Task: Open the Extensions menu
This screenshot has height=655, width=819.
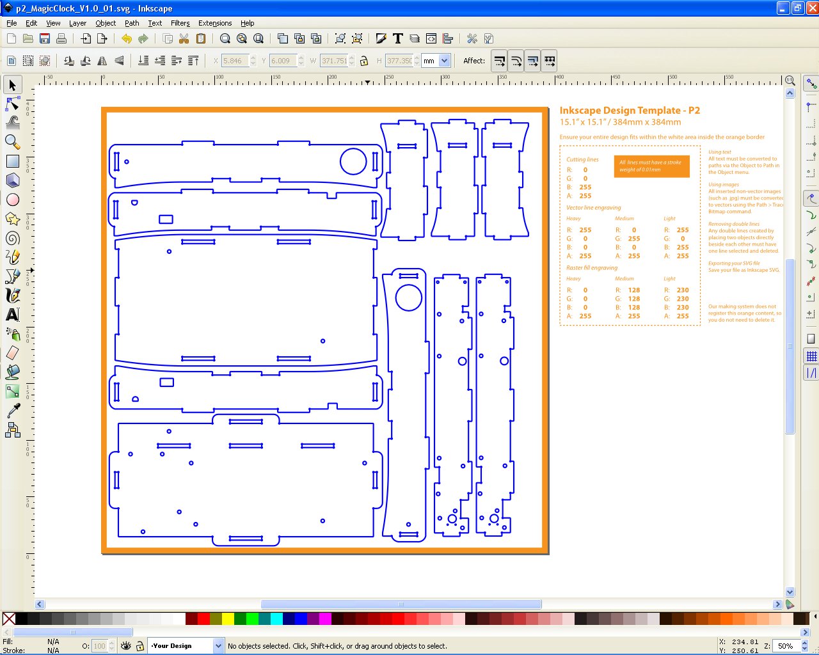Action: tap(215, 23)
